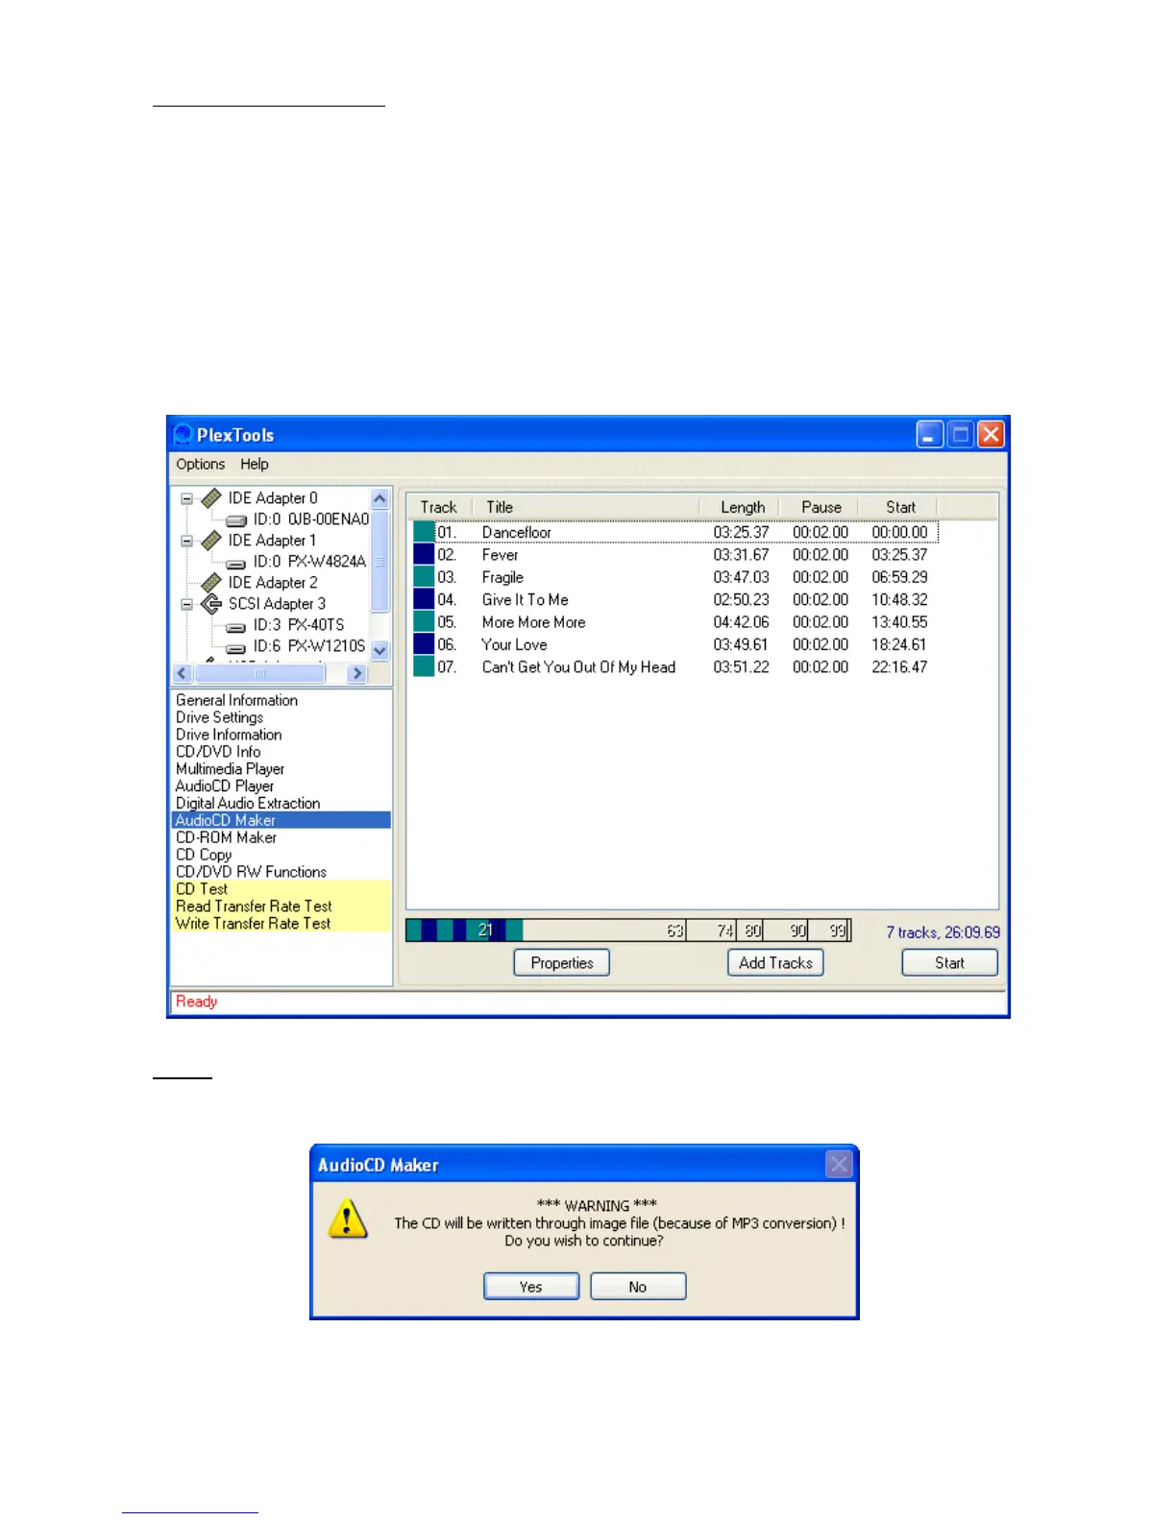Open the Help menu

click(x=255, y=464)
